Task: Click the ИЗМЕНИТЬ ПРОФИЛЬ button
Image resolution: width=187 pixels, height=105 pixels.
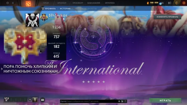Action: tap(167, 17)
